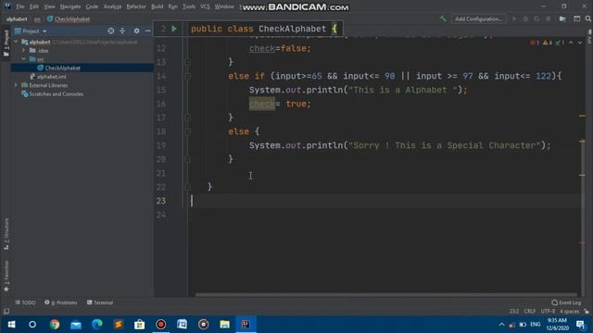Click the Windows Start button
This screenshot has width=593, height=333.
pyautogui.click(x=11, y=325)
